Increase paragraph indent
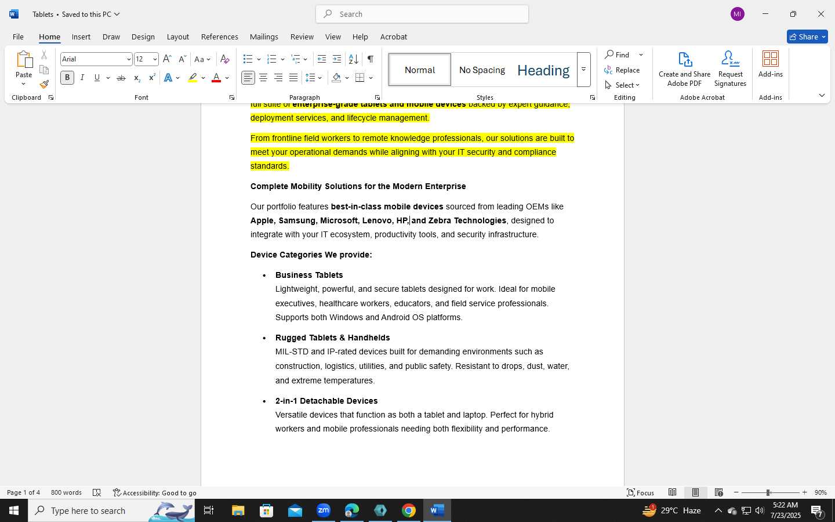 click(337, 59)
